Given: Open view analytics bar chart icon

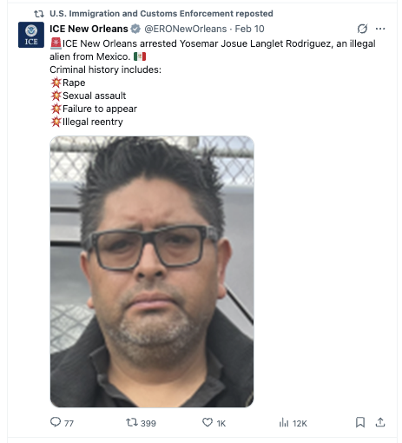Looking at the screenshot, I should (x=284, y=422).
